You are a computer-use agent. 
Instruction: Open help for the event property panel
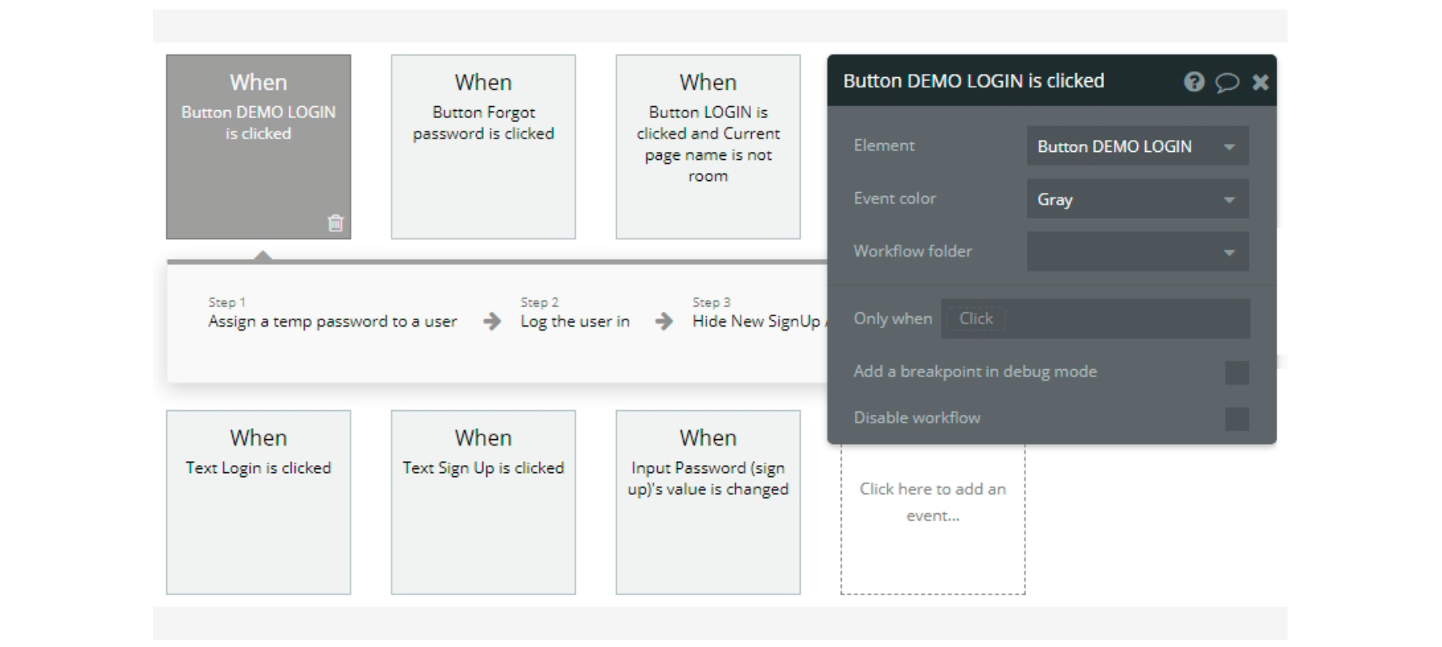[1194, 81]
